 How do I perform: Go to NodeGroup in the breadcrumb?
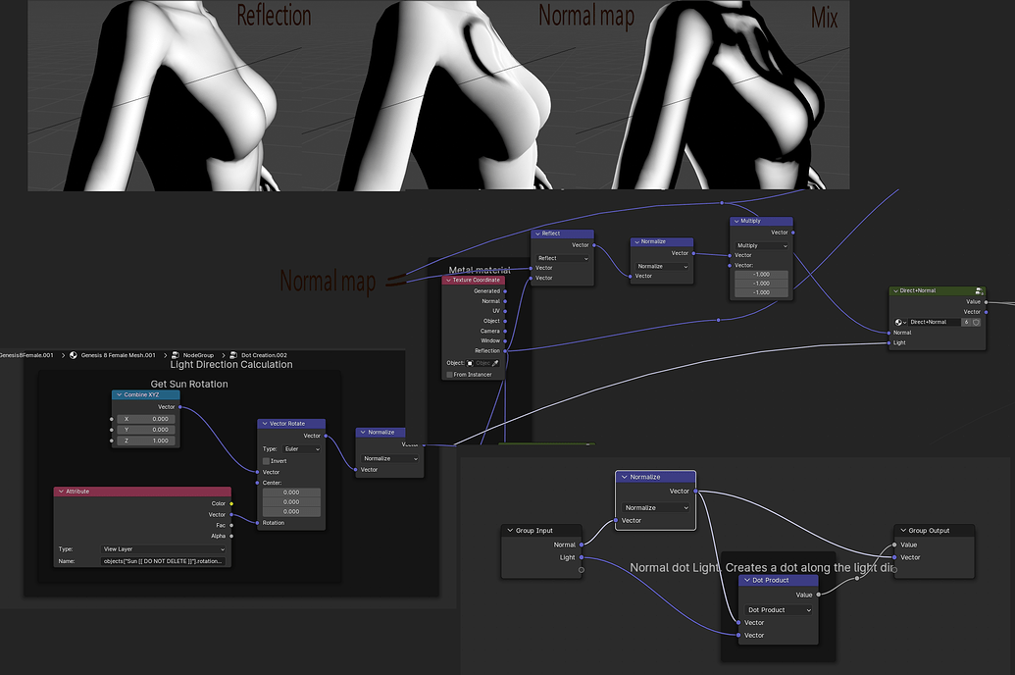click(x=198, y=355)
